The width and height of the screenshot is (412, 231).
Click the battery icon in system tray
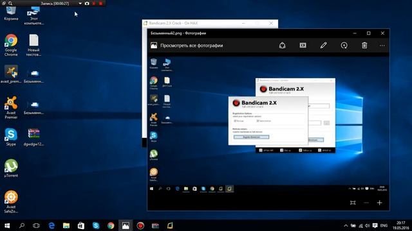click(353, 225)
